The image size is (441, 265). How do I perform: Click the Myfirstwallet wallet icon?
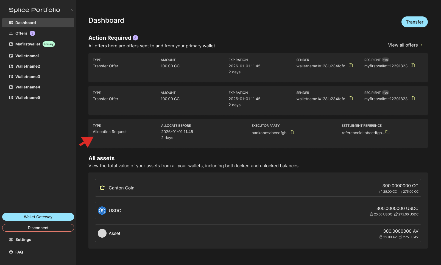coord(11,44)
